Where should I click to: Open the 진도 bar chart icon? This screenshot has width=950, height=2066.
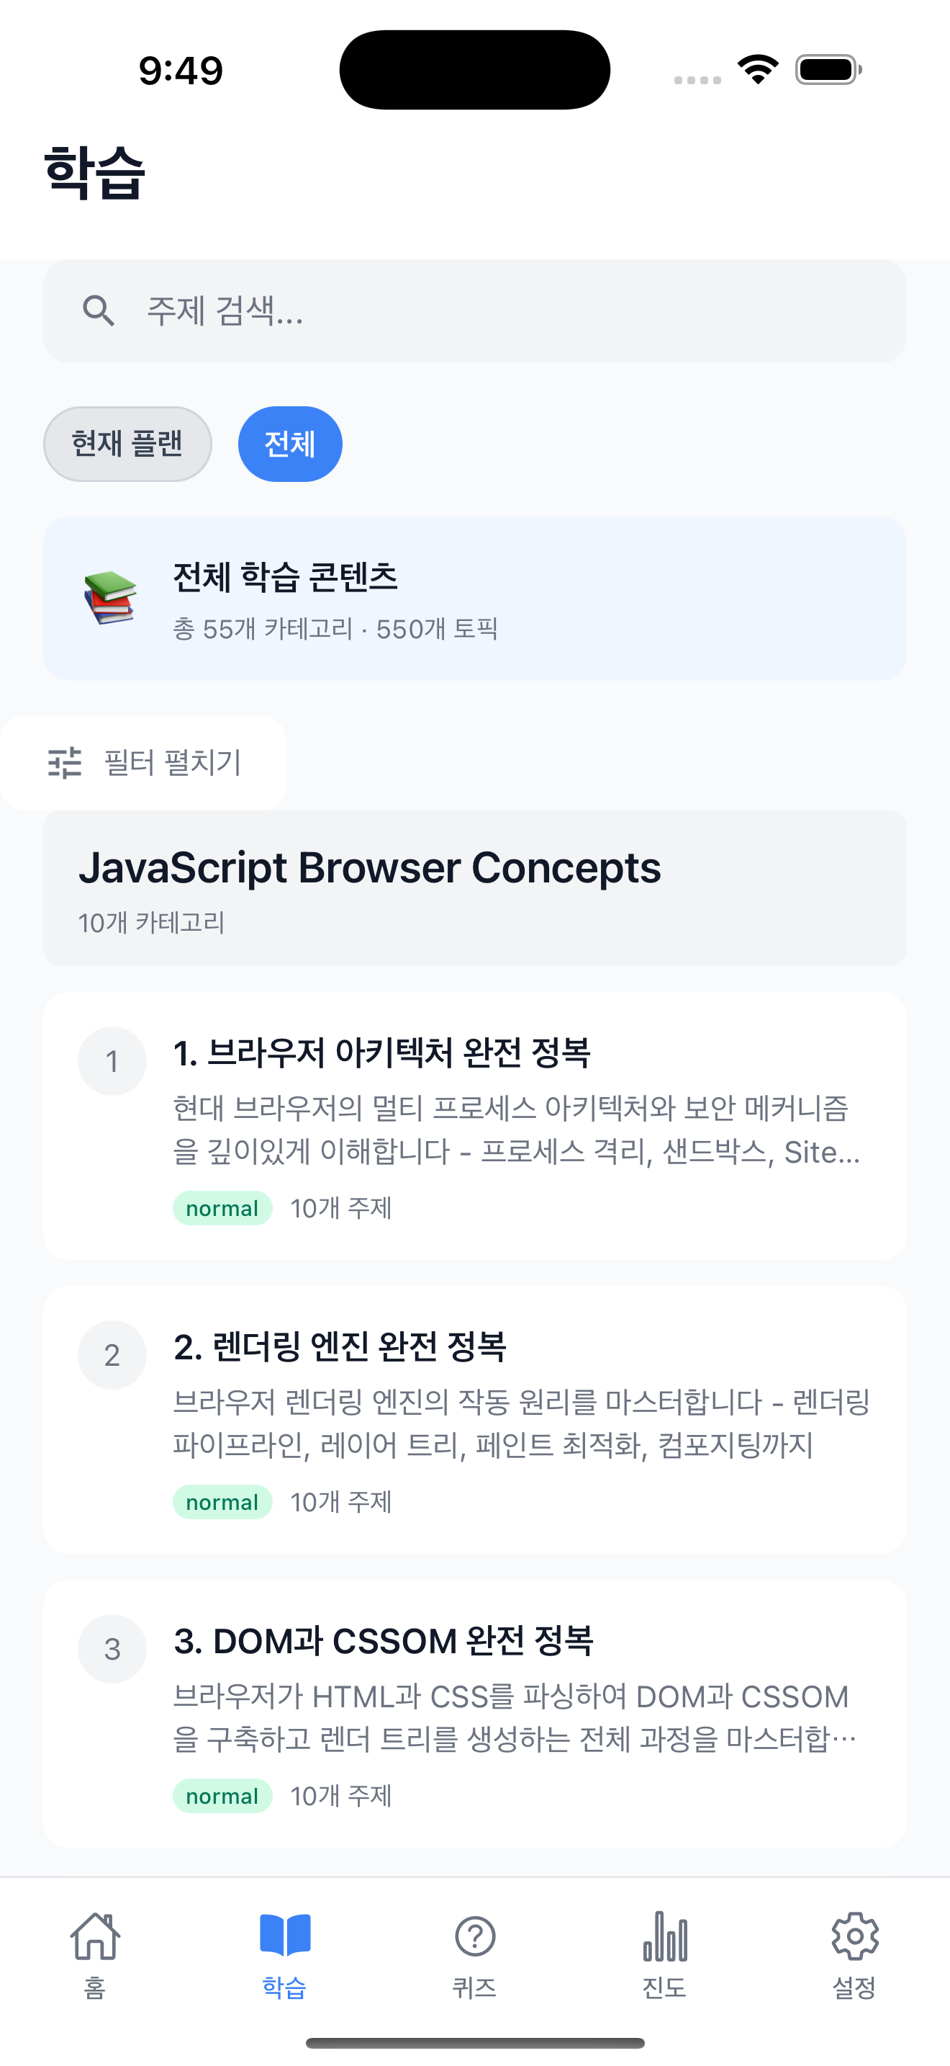[665, 1936]
